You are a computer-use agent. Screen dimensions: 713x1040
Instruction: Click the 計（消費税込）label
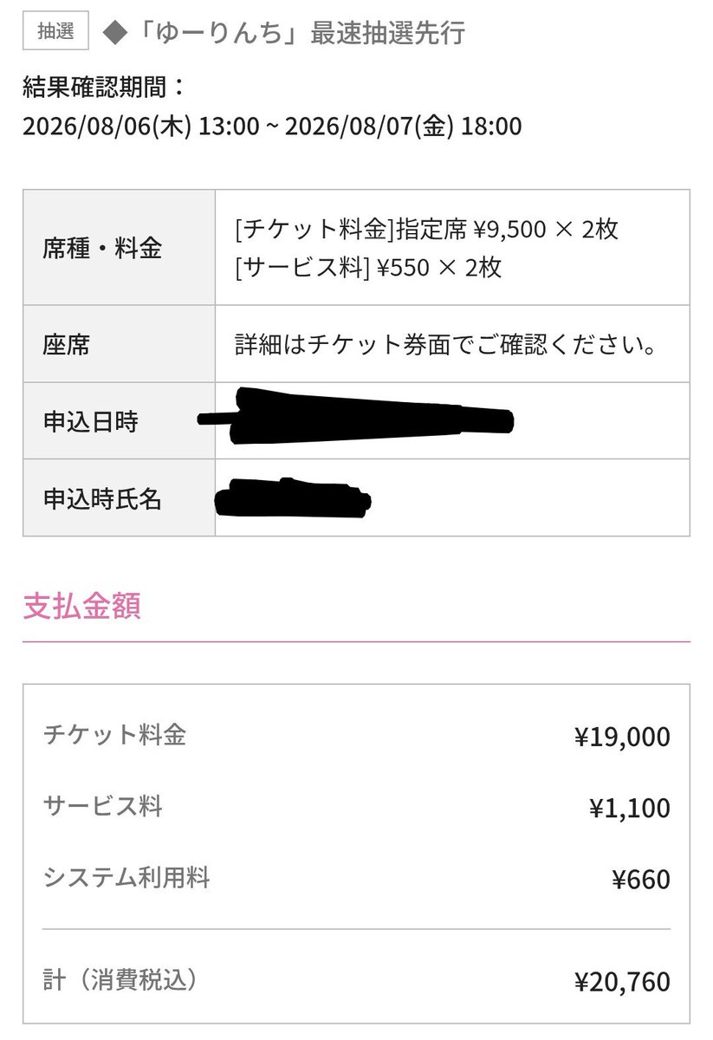[x=121, y=980]
